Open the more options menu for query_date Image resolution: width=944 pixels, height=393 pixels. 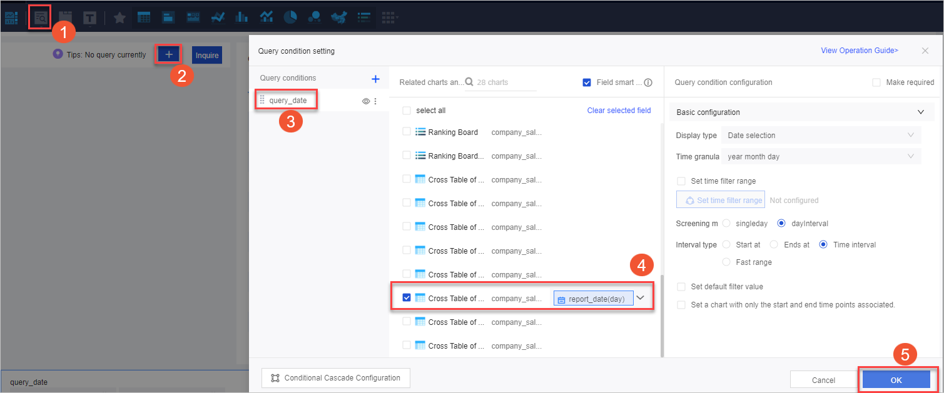(375, 101)
